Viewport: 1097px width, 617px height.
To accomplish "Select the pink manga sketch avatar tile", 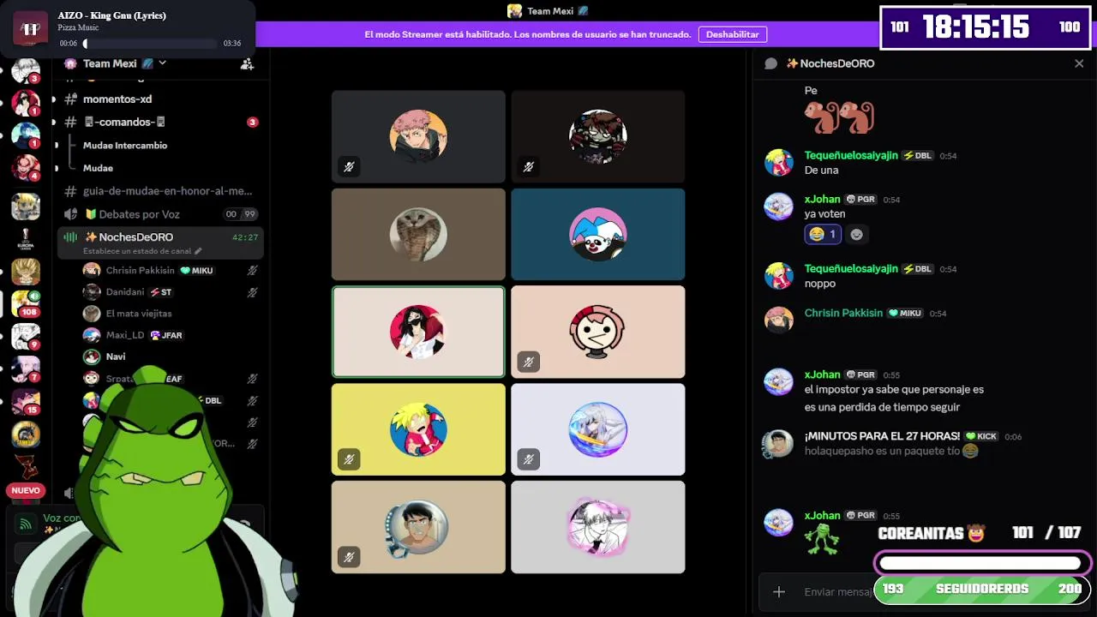I will (x=598, y=527).
